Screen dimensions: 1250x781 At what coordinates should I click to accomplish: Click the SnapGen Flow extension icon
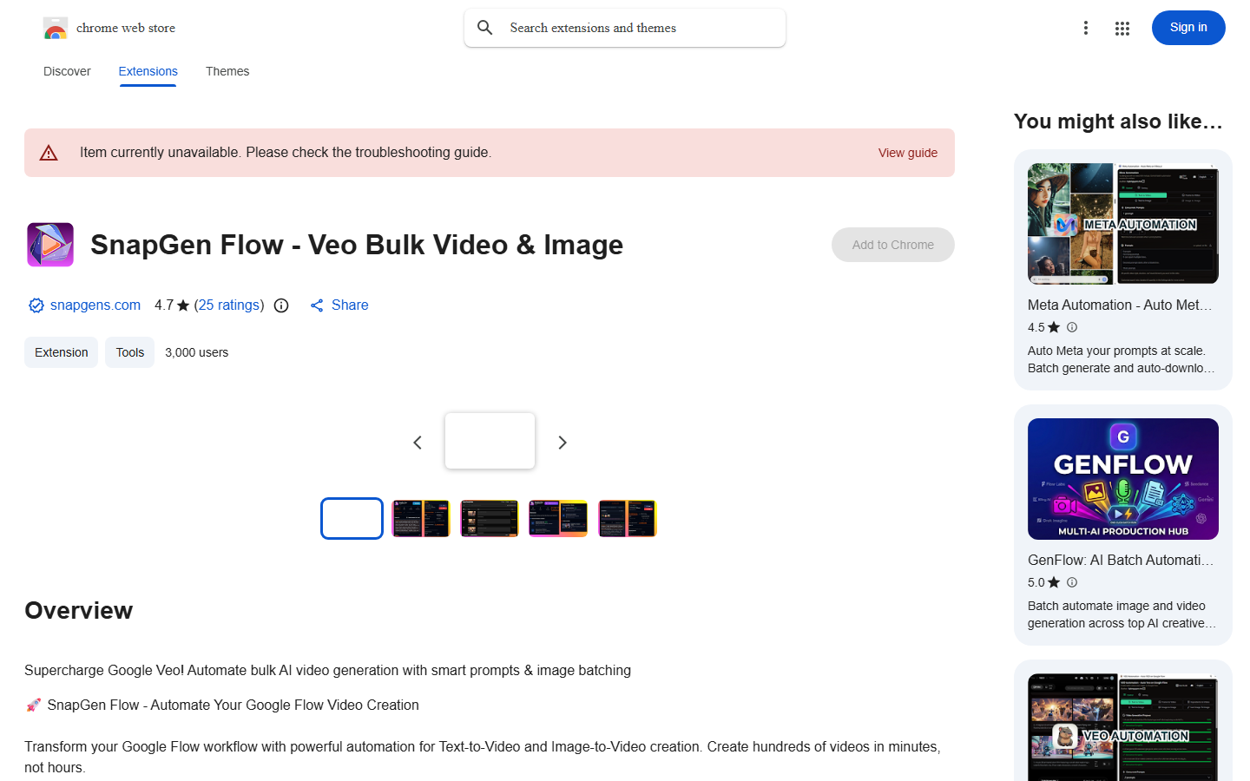[x=50, y=245]
